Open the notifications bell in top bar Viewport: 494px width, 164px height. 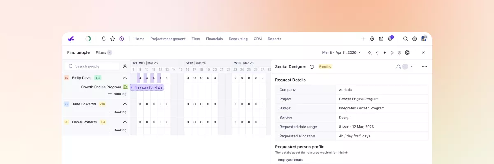[x=104, y=39]
